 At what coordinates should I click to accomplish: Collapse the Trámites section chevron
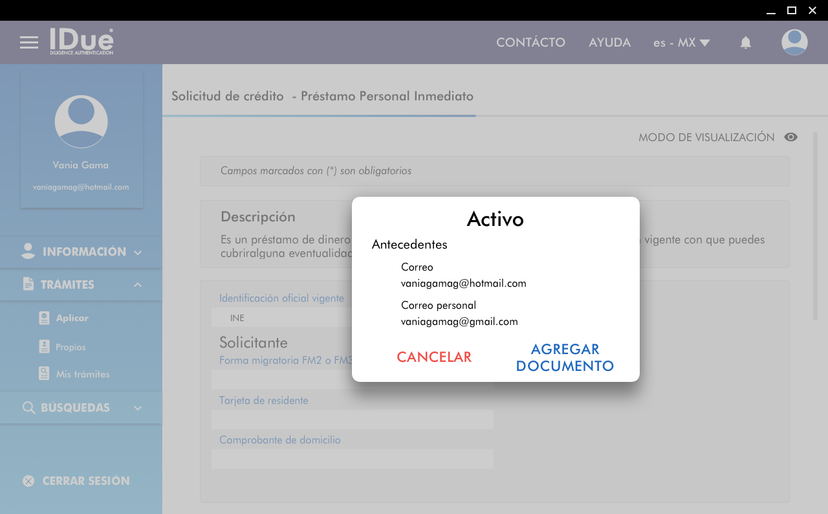pyautogui.click(x=138, y=285)
